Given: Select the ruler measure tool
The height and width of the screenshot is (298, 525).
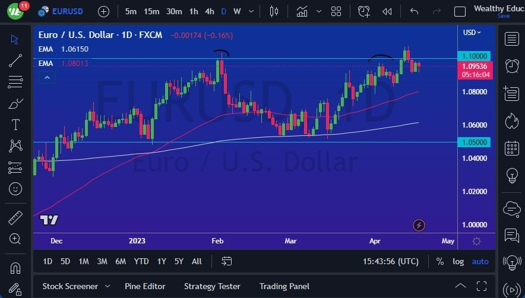Looking at the screenshot, I should [x=15, y=218].
